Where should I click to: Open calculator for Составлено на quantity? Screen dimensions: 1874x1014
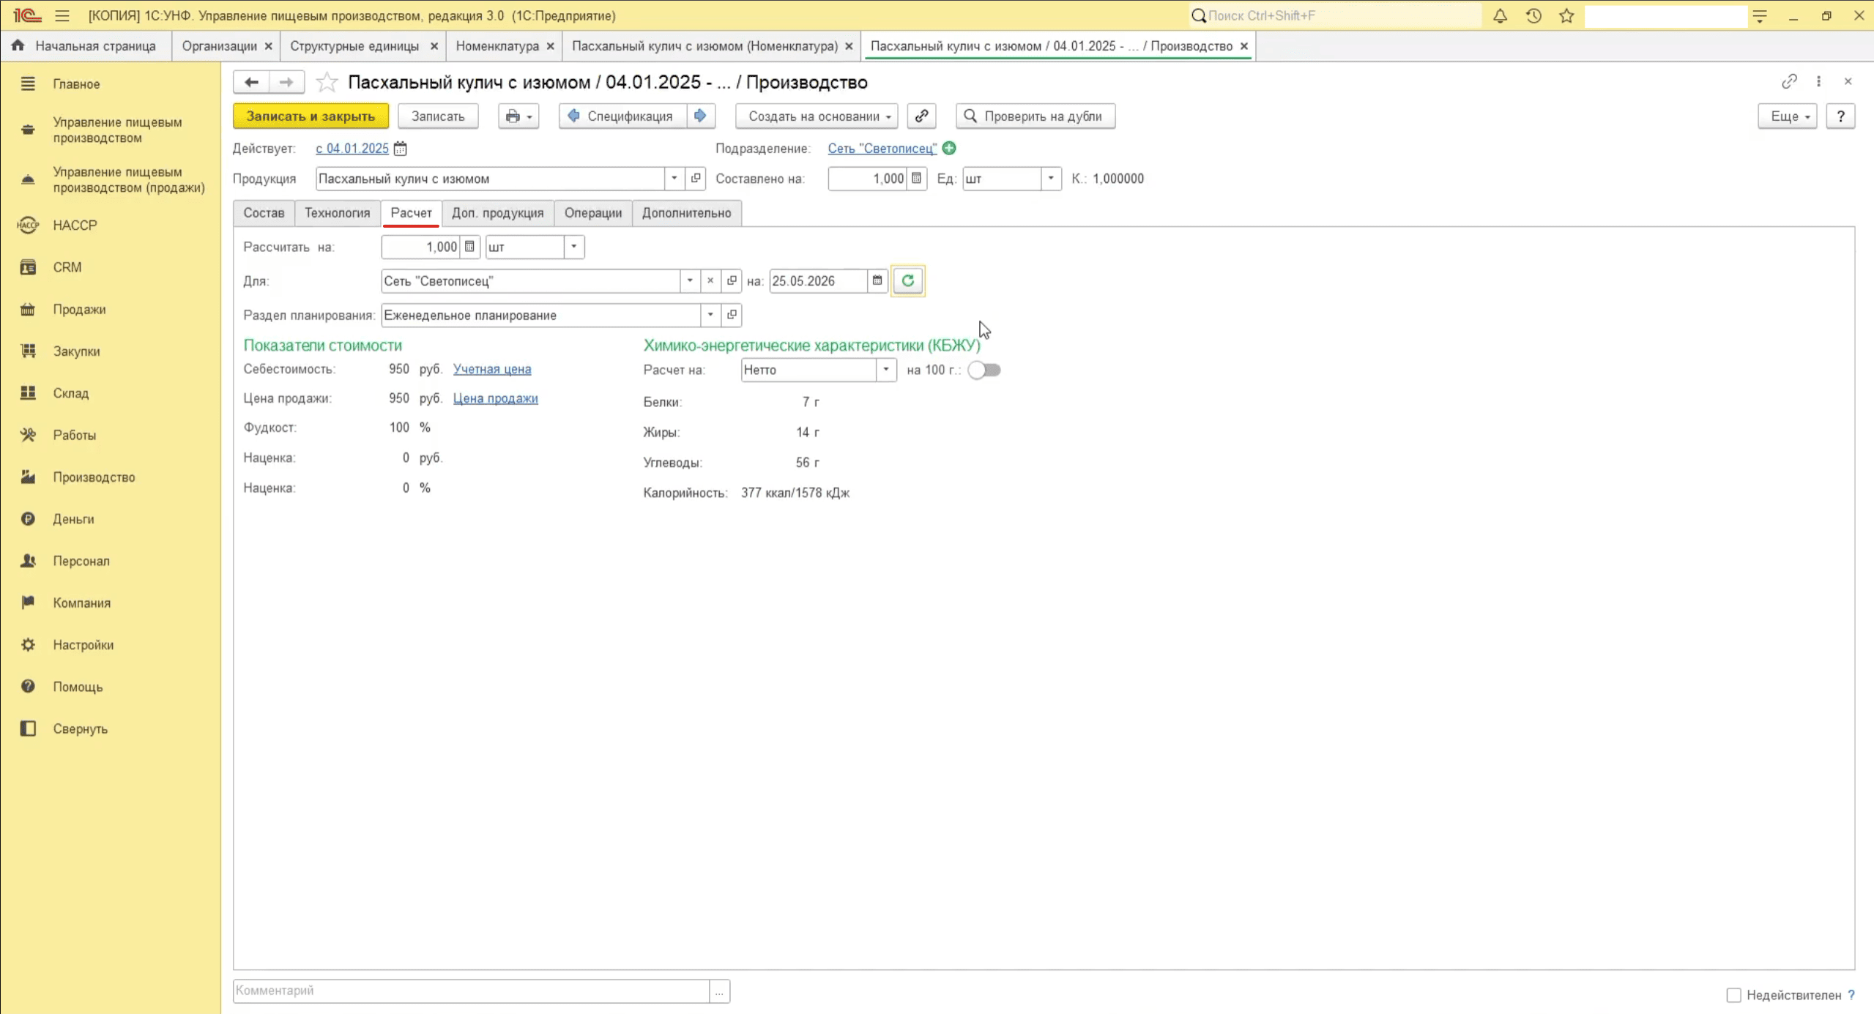916,179
